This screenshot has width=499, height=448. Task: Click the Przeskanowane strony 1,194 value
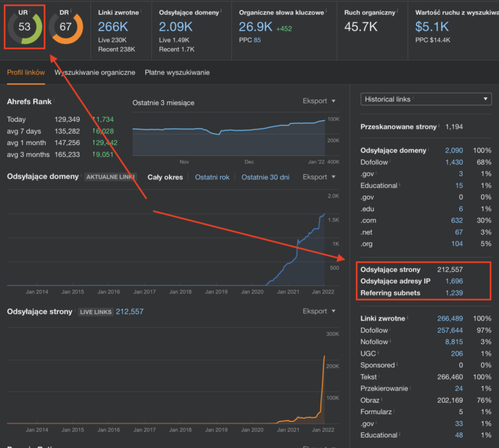(454, 127)
